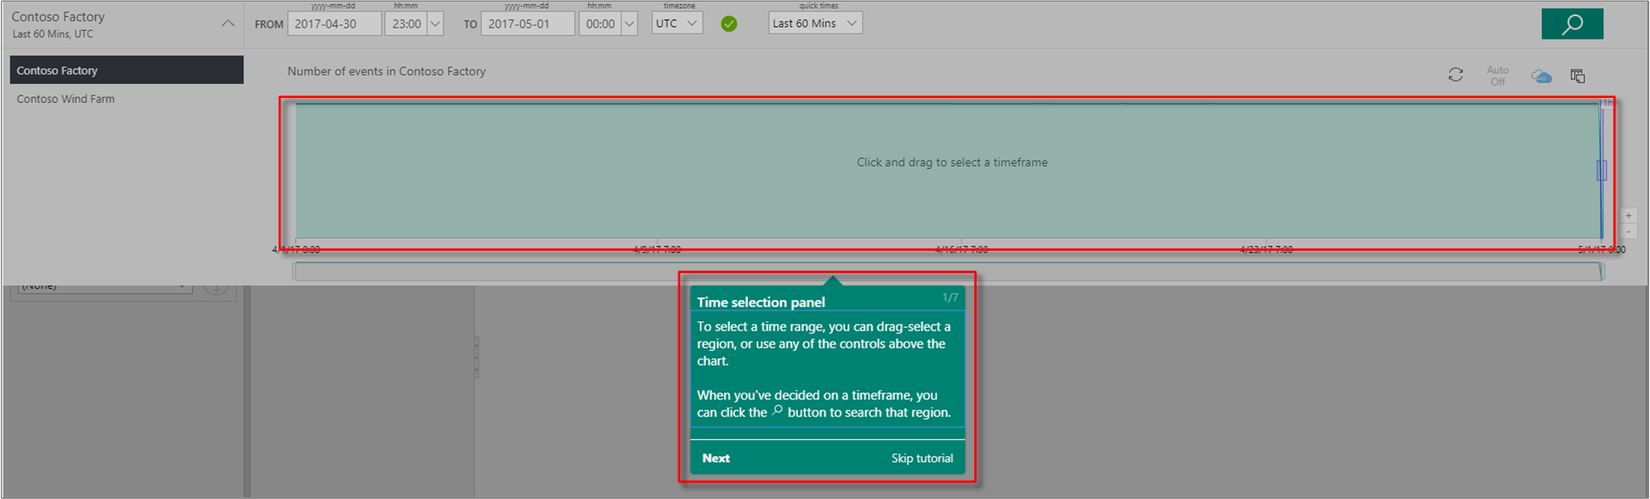Click Skip tutorial link
Image resolution: width=1650 pixels, height=499 pixels.
tap(922, 458)
